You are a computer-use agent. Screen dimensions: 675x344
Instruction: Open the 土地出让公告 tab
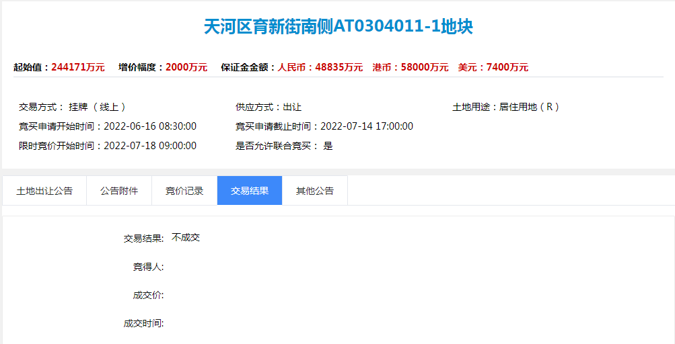click(x=44, y=191)
